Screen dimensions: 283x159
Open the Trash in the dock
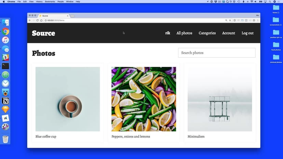(x=5, y=139)
